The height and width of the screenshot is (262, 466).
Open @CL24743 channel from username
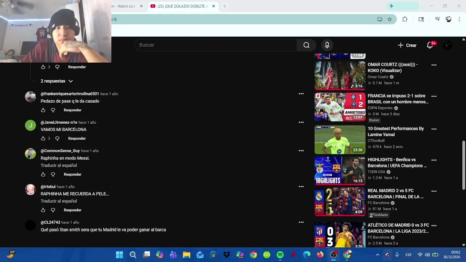coord(50,222)
